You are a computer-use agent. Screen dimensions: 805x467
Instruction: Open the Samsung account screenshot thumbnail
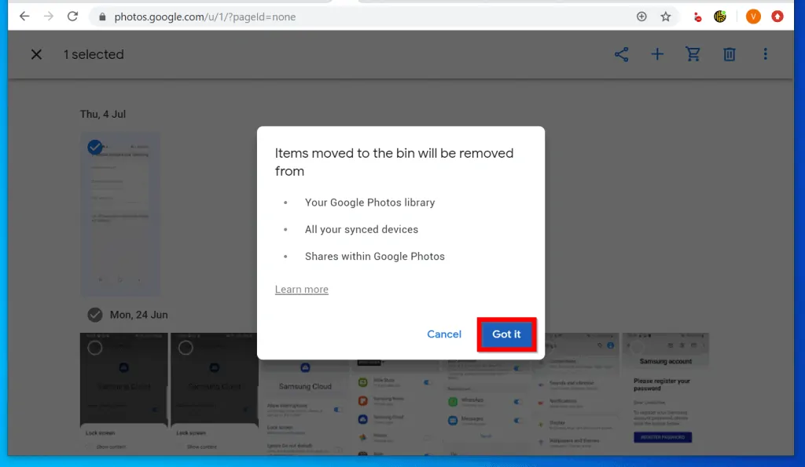[665, 392]
